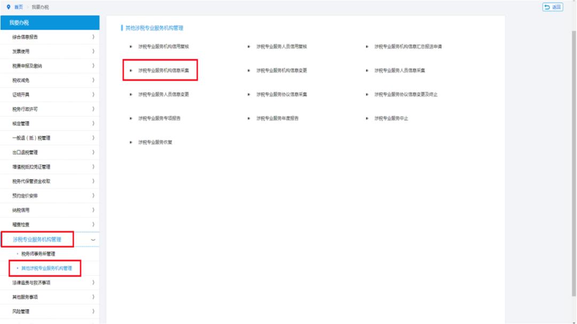Expand 税费申报及缴纳 using its chevron

(93, 66)
